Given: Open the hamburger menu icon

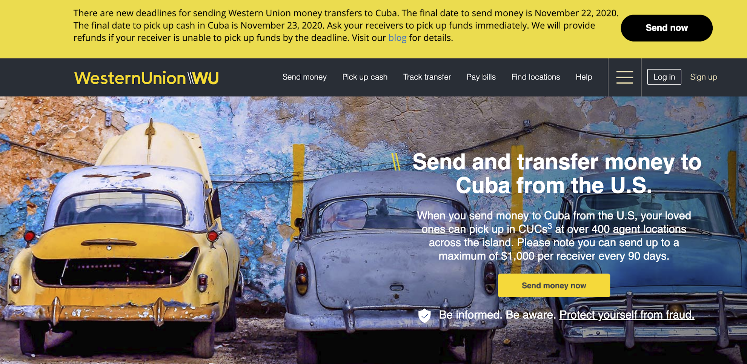Looking at the screenshot, I should coord(625,77).
